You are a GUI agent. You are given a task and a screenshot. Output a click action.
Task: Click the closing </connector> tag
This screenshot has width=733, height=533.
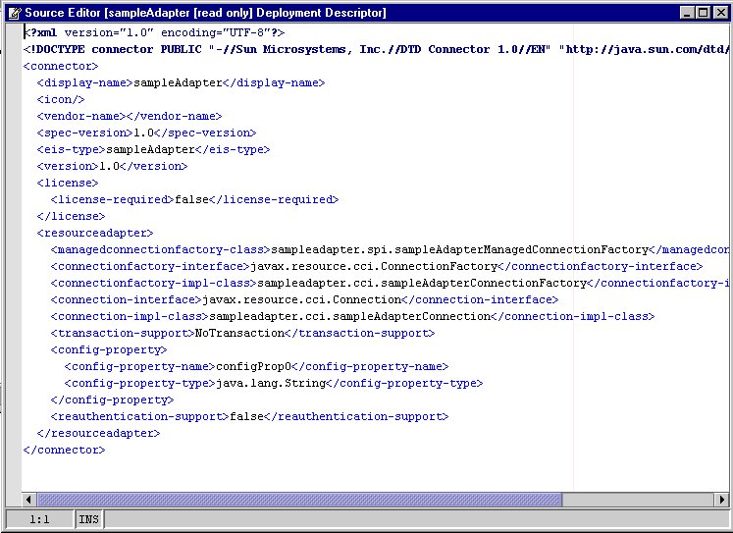[x=64, y=451]
